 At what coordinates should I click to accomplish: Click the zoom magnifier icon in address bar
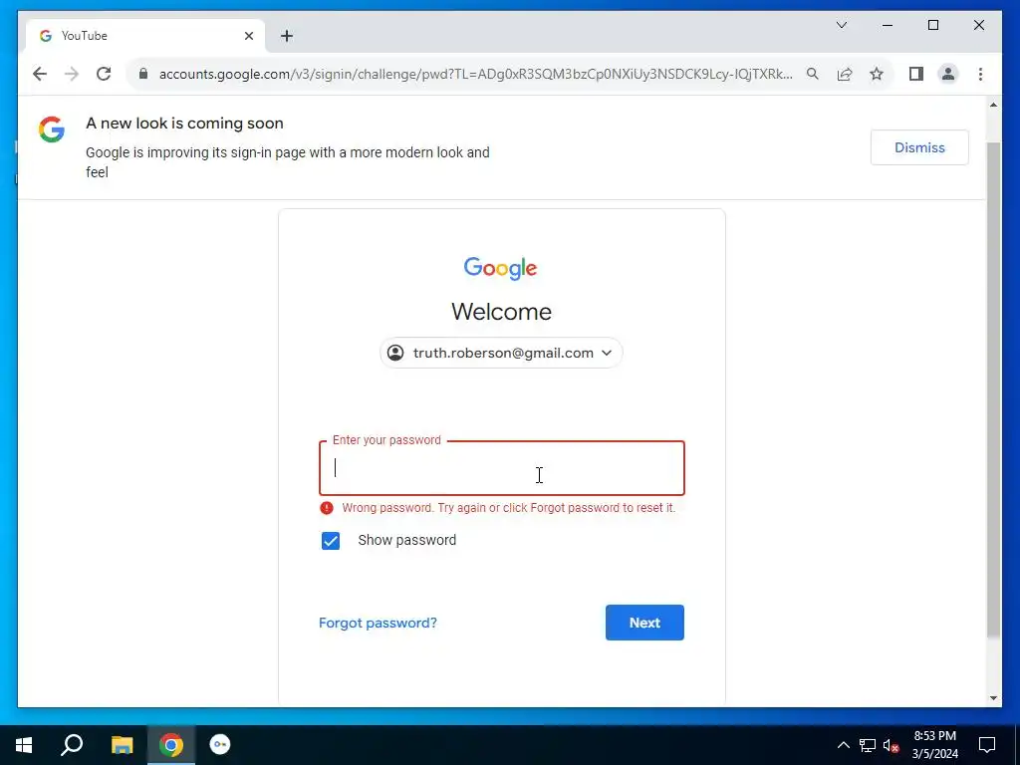813,74
